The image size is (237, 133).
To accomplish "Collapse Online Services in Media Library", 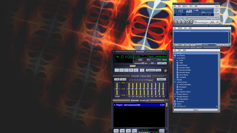I will 175,82.
